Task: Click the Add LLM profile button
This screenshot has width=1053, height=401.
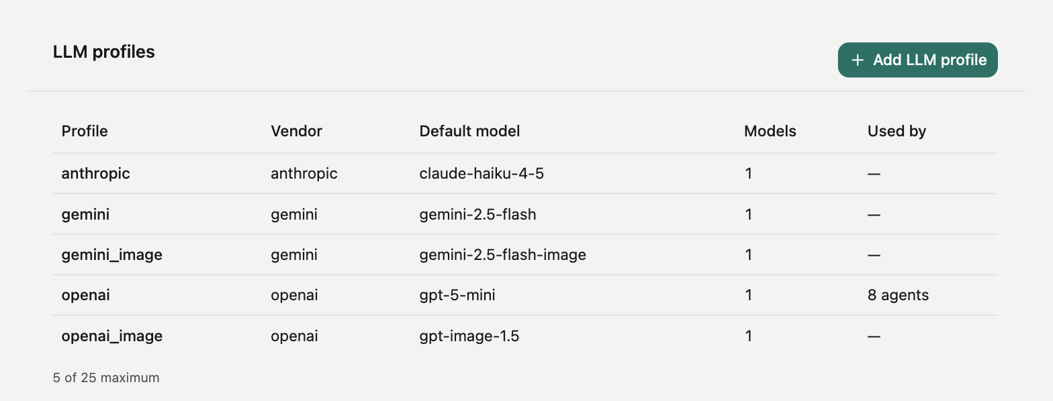Action: pos(917,60)
